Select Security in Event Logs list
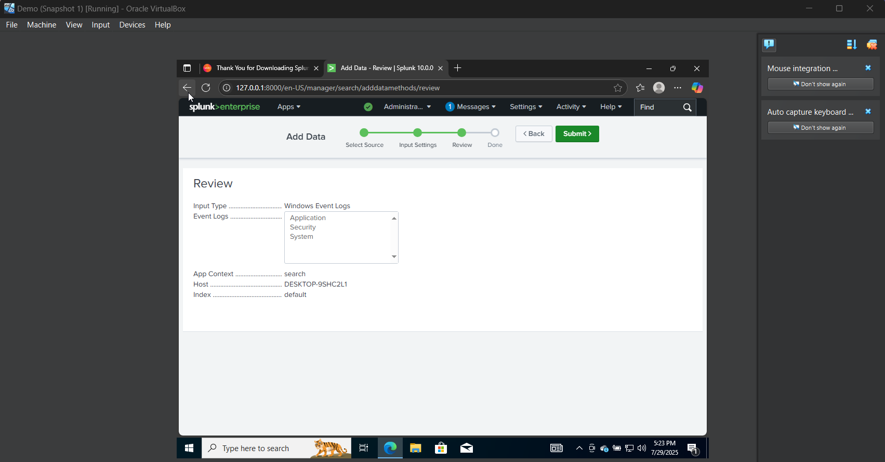The image size is (885, 462). coord(303,227)
